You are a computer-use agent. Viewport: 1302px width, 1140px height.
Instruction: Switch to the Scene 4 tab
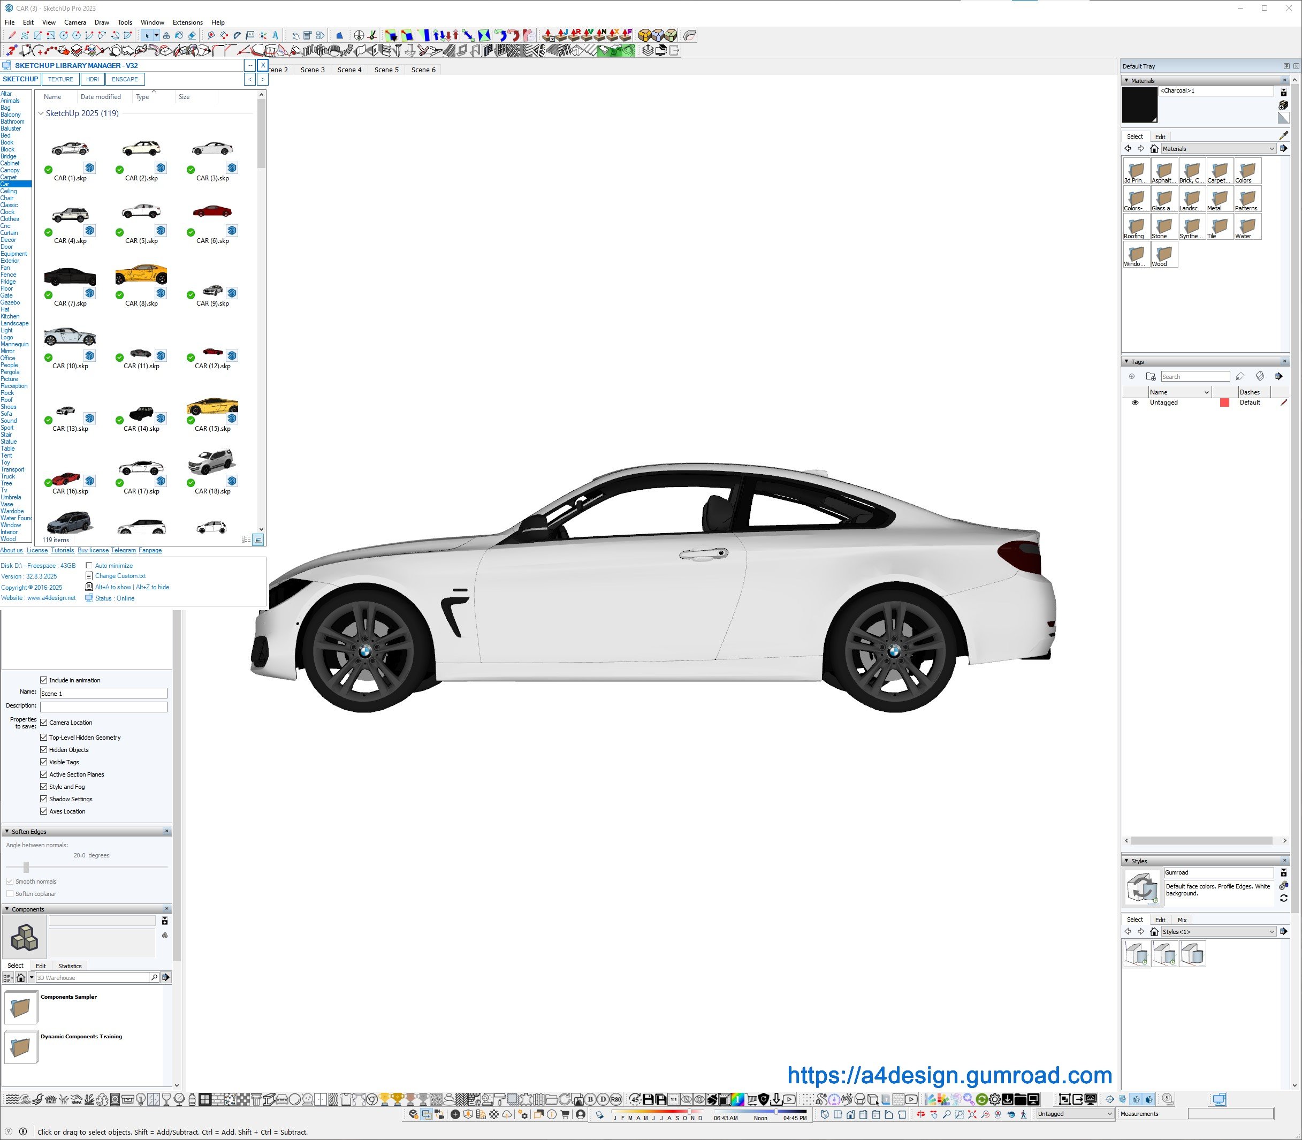pos(349,70)
